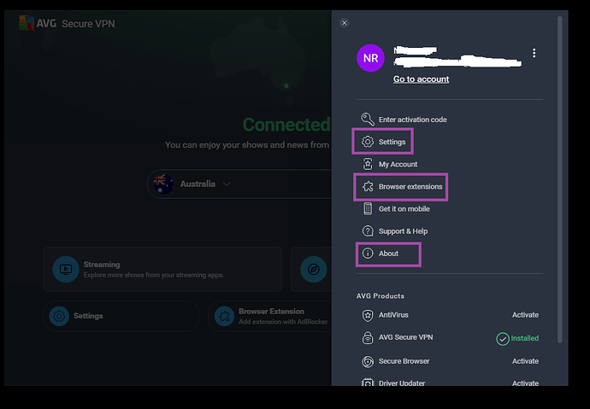590x409 pixels.
Task: Expand the Australia location dropdown
Action: pos(227,184)
